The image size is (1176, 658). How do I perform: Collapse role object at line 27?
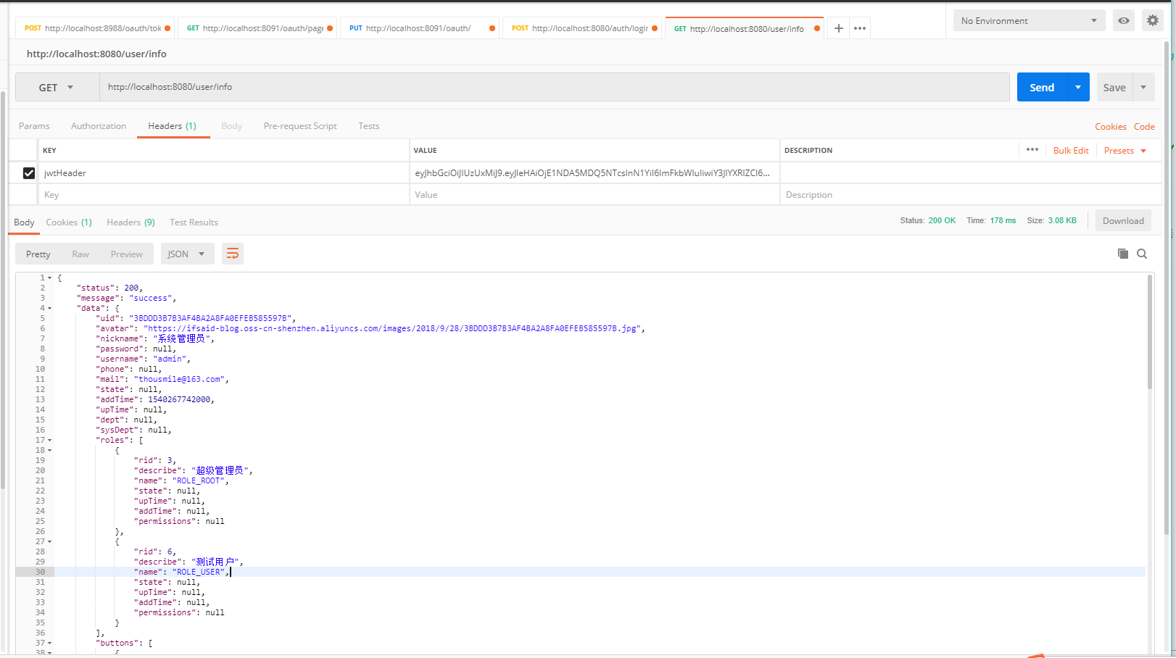tap(50, 541)
